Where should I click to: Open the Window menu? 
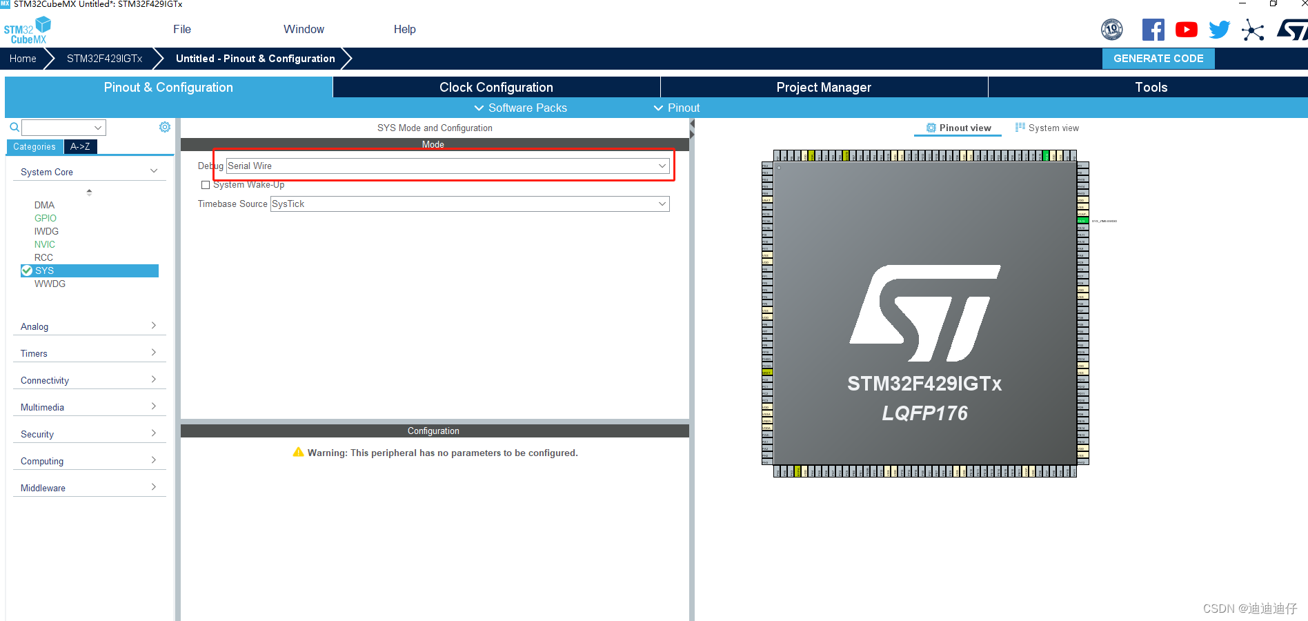coord(304,29)
